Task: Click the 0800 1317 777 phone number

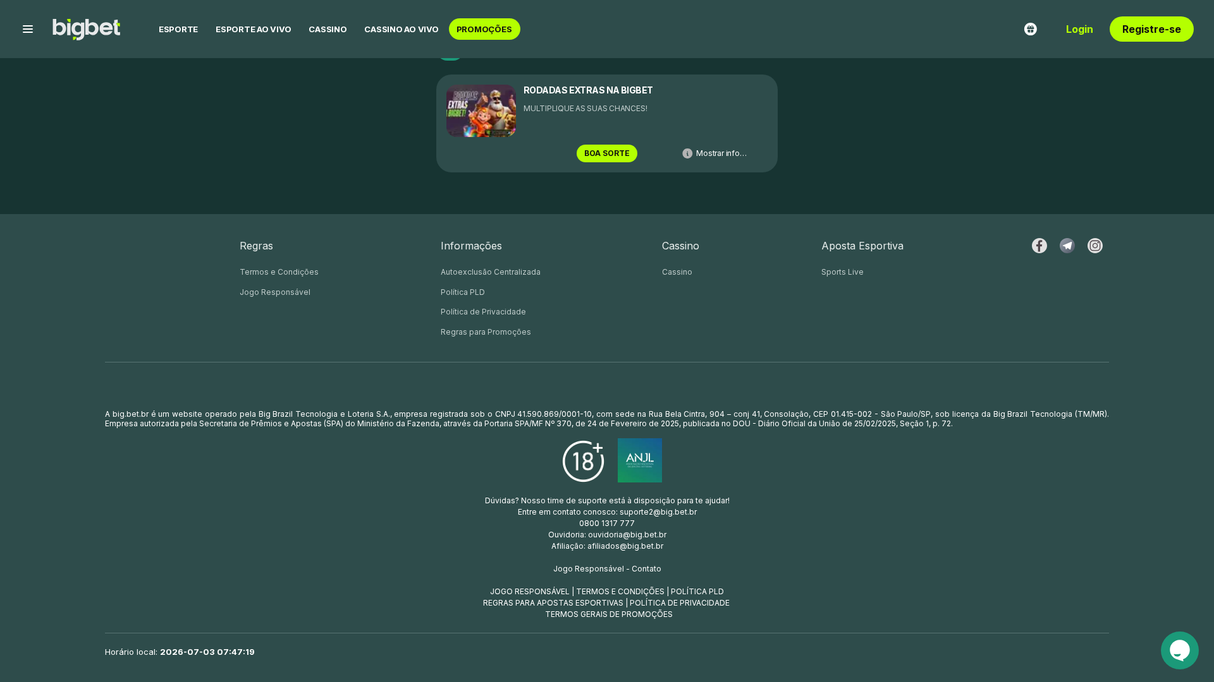Action: click(607, 523)
